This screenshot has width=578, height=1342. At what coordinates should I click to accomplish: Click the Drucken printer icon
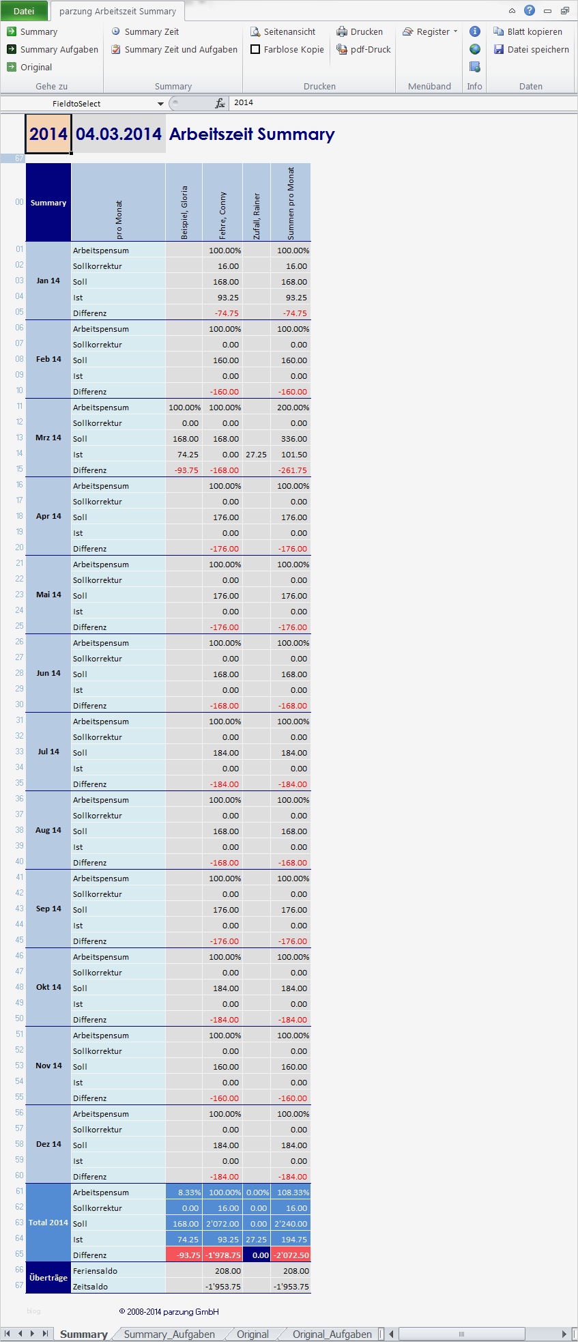tap(342, 32)
